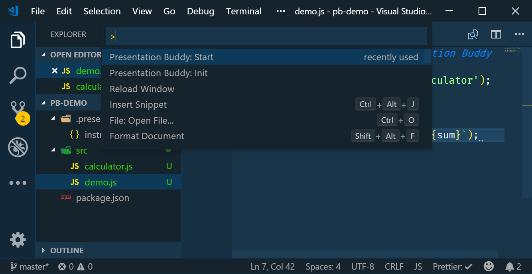Click the EXPLORER panel title
The height and width of the screenshot is (274, 532).
pyautogui.click(x=68, y=35)
